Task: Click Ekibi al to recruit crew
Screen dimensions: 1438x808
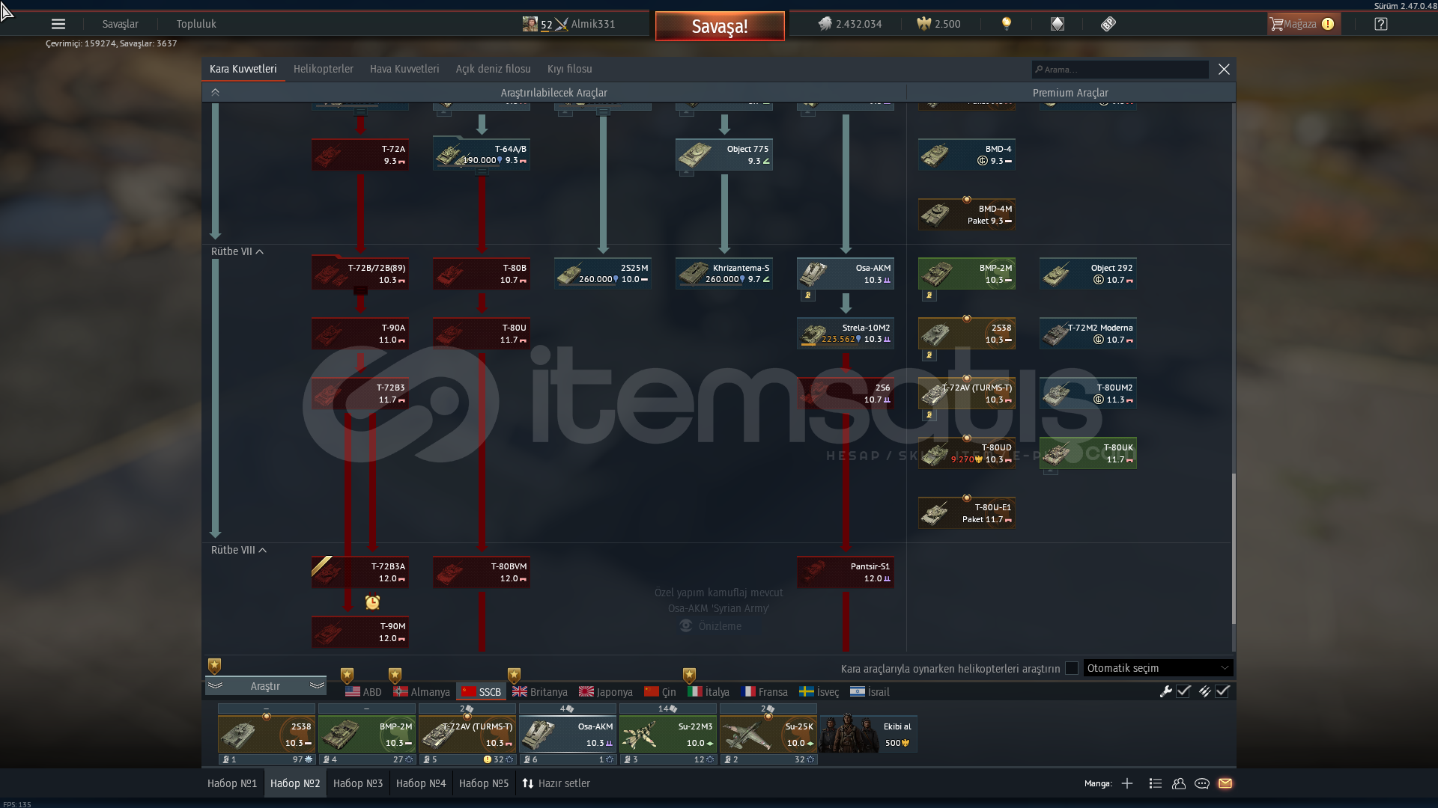Action: pos(869,734)
